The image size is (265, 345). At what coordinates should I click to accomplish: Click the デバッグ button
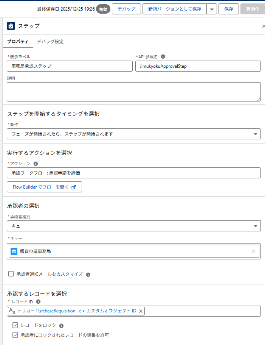(x=126, y=9)
